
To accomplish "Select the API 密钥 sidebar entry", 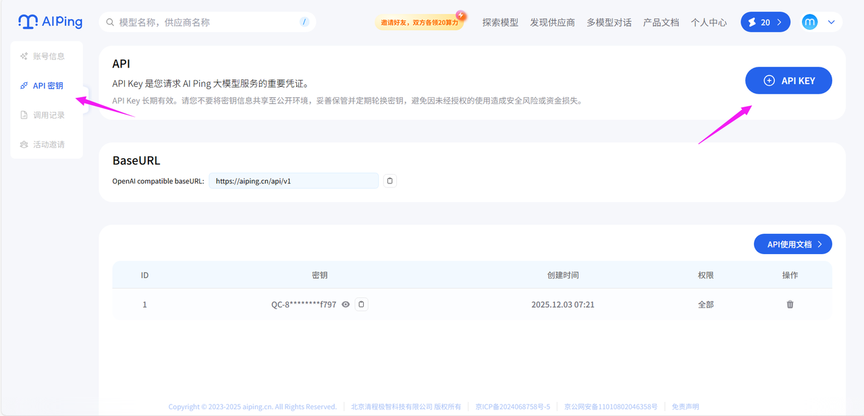I will [46, 85].
